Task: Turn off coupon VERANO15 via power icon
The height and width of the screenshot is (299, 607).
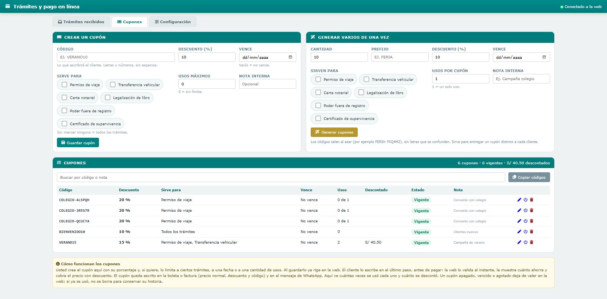Action: coord(525,242)
